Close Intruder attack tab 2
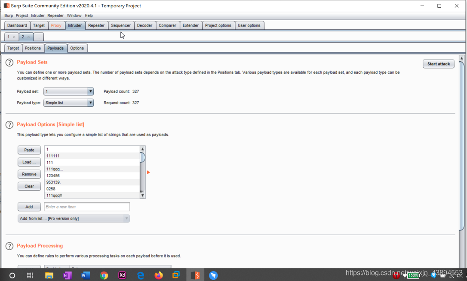This screenshot has width=467, height=281. point(28,37)
